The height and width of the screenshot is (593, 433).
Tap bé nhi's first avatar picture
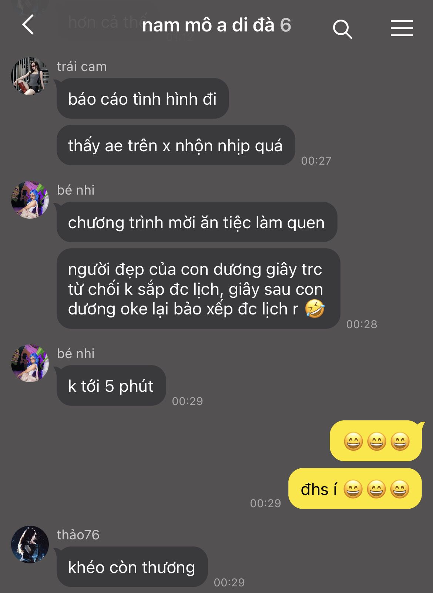(x=30, y=200)
